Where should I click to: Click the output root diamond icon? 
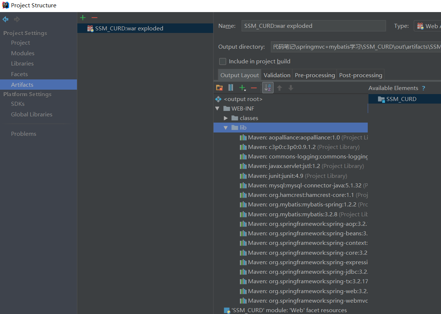pyautogui.click(x=218, y=99)
